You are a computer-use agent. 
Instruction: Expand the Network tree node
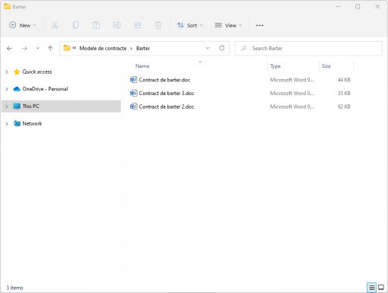[7, 124]
